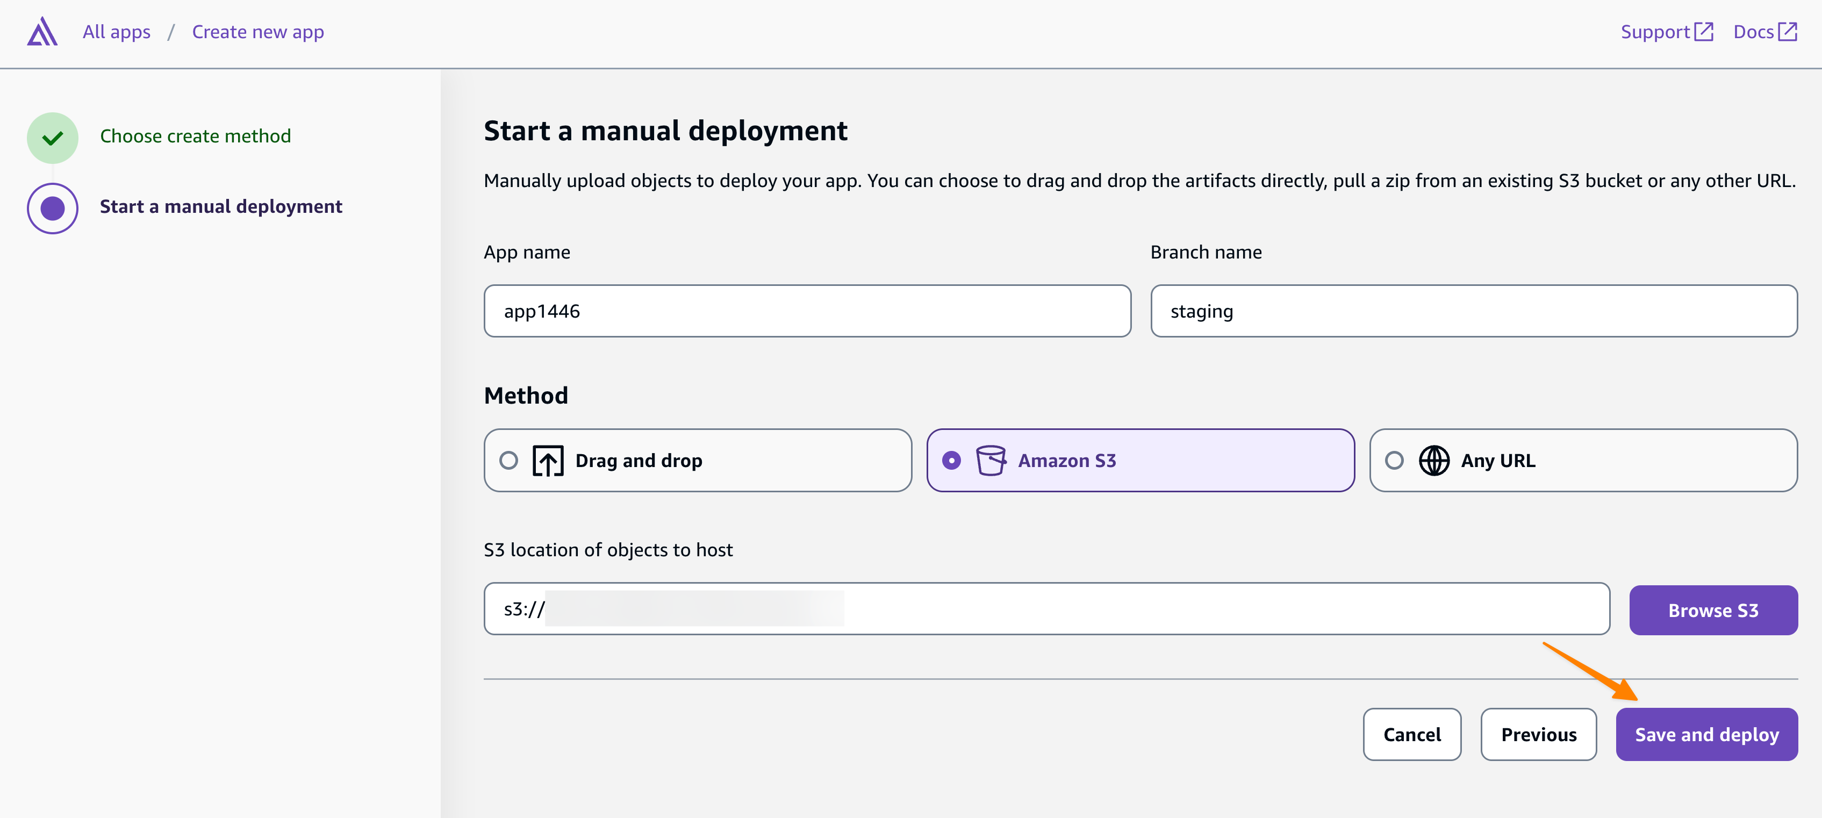Click the upload arrow icon for Drag and drop
The width and height of the screenshot is (1822, 818).
[x=548, y=461]
